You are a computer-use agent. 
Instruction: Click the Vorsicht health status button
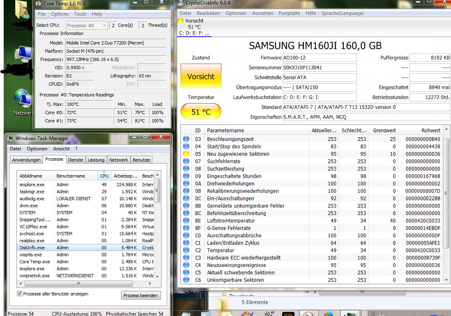201,76
